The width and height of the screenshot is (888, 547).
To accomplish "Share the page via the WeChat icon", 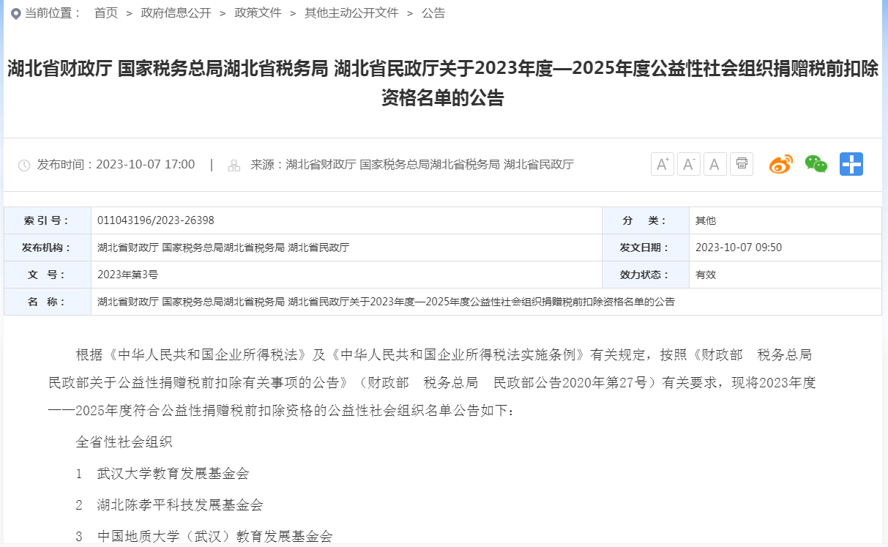I will [816, 164].
